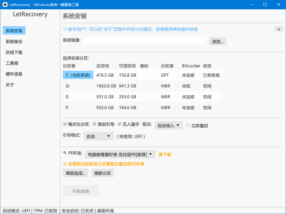Expand the 引导模式 自动 dropdown
Screen dimensions: 286x214
tap(98, 136)
